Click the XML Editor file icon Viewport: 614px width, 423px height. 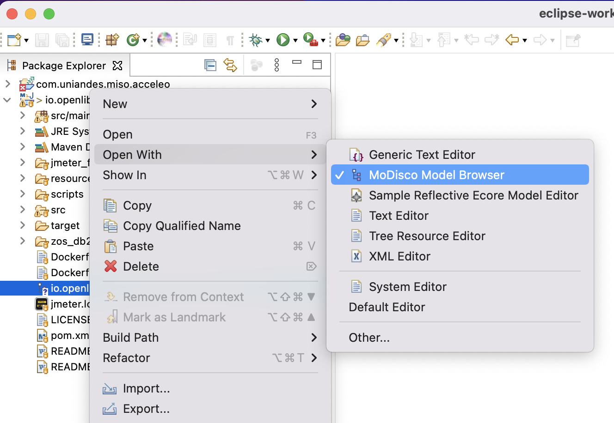[356, 256]
